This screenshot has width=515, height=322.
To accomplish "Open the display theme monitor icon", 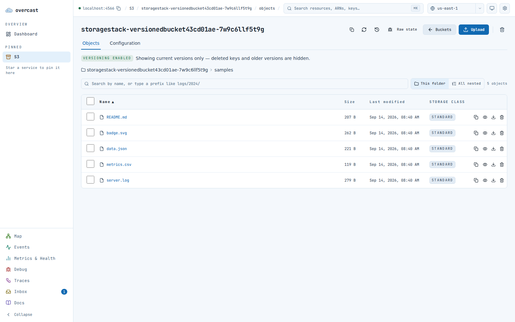I will pyautogui.click(x=492, y=8).
